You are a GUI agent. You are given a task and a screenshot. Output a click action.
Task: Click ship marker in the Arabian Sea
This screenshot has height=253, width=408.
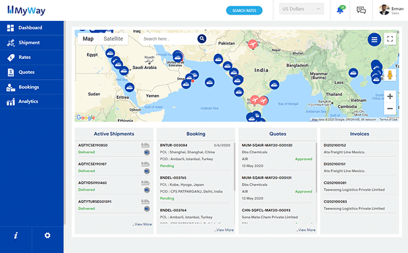click(x=210, y=83)
